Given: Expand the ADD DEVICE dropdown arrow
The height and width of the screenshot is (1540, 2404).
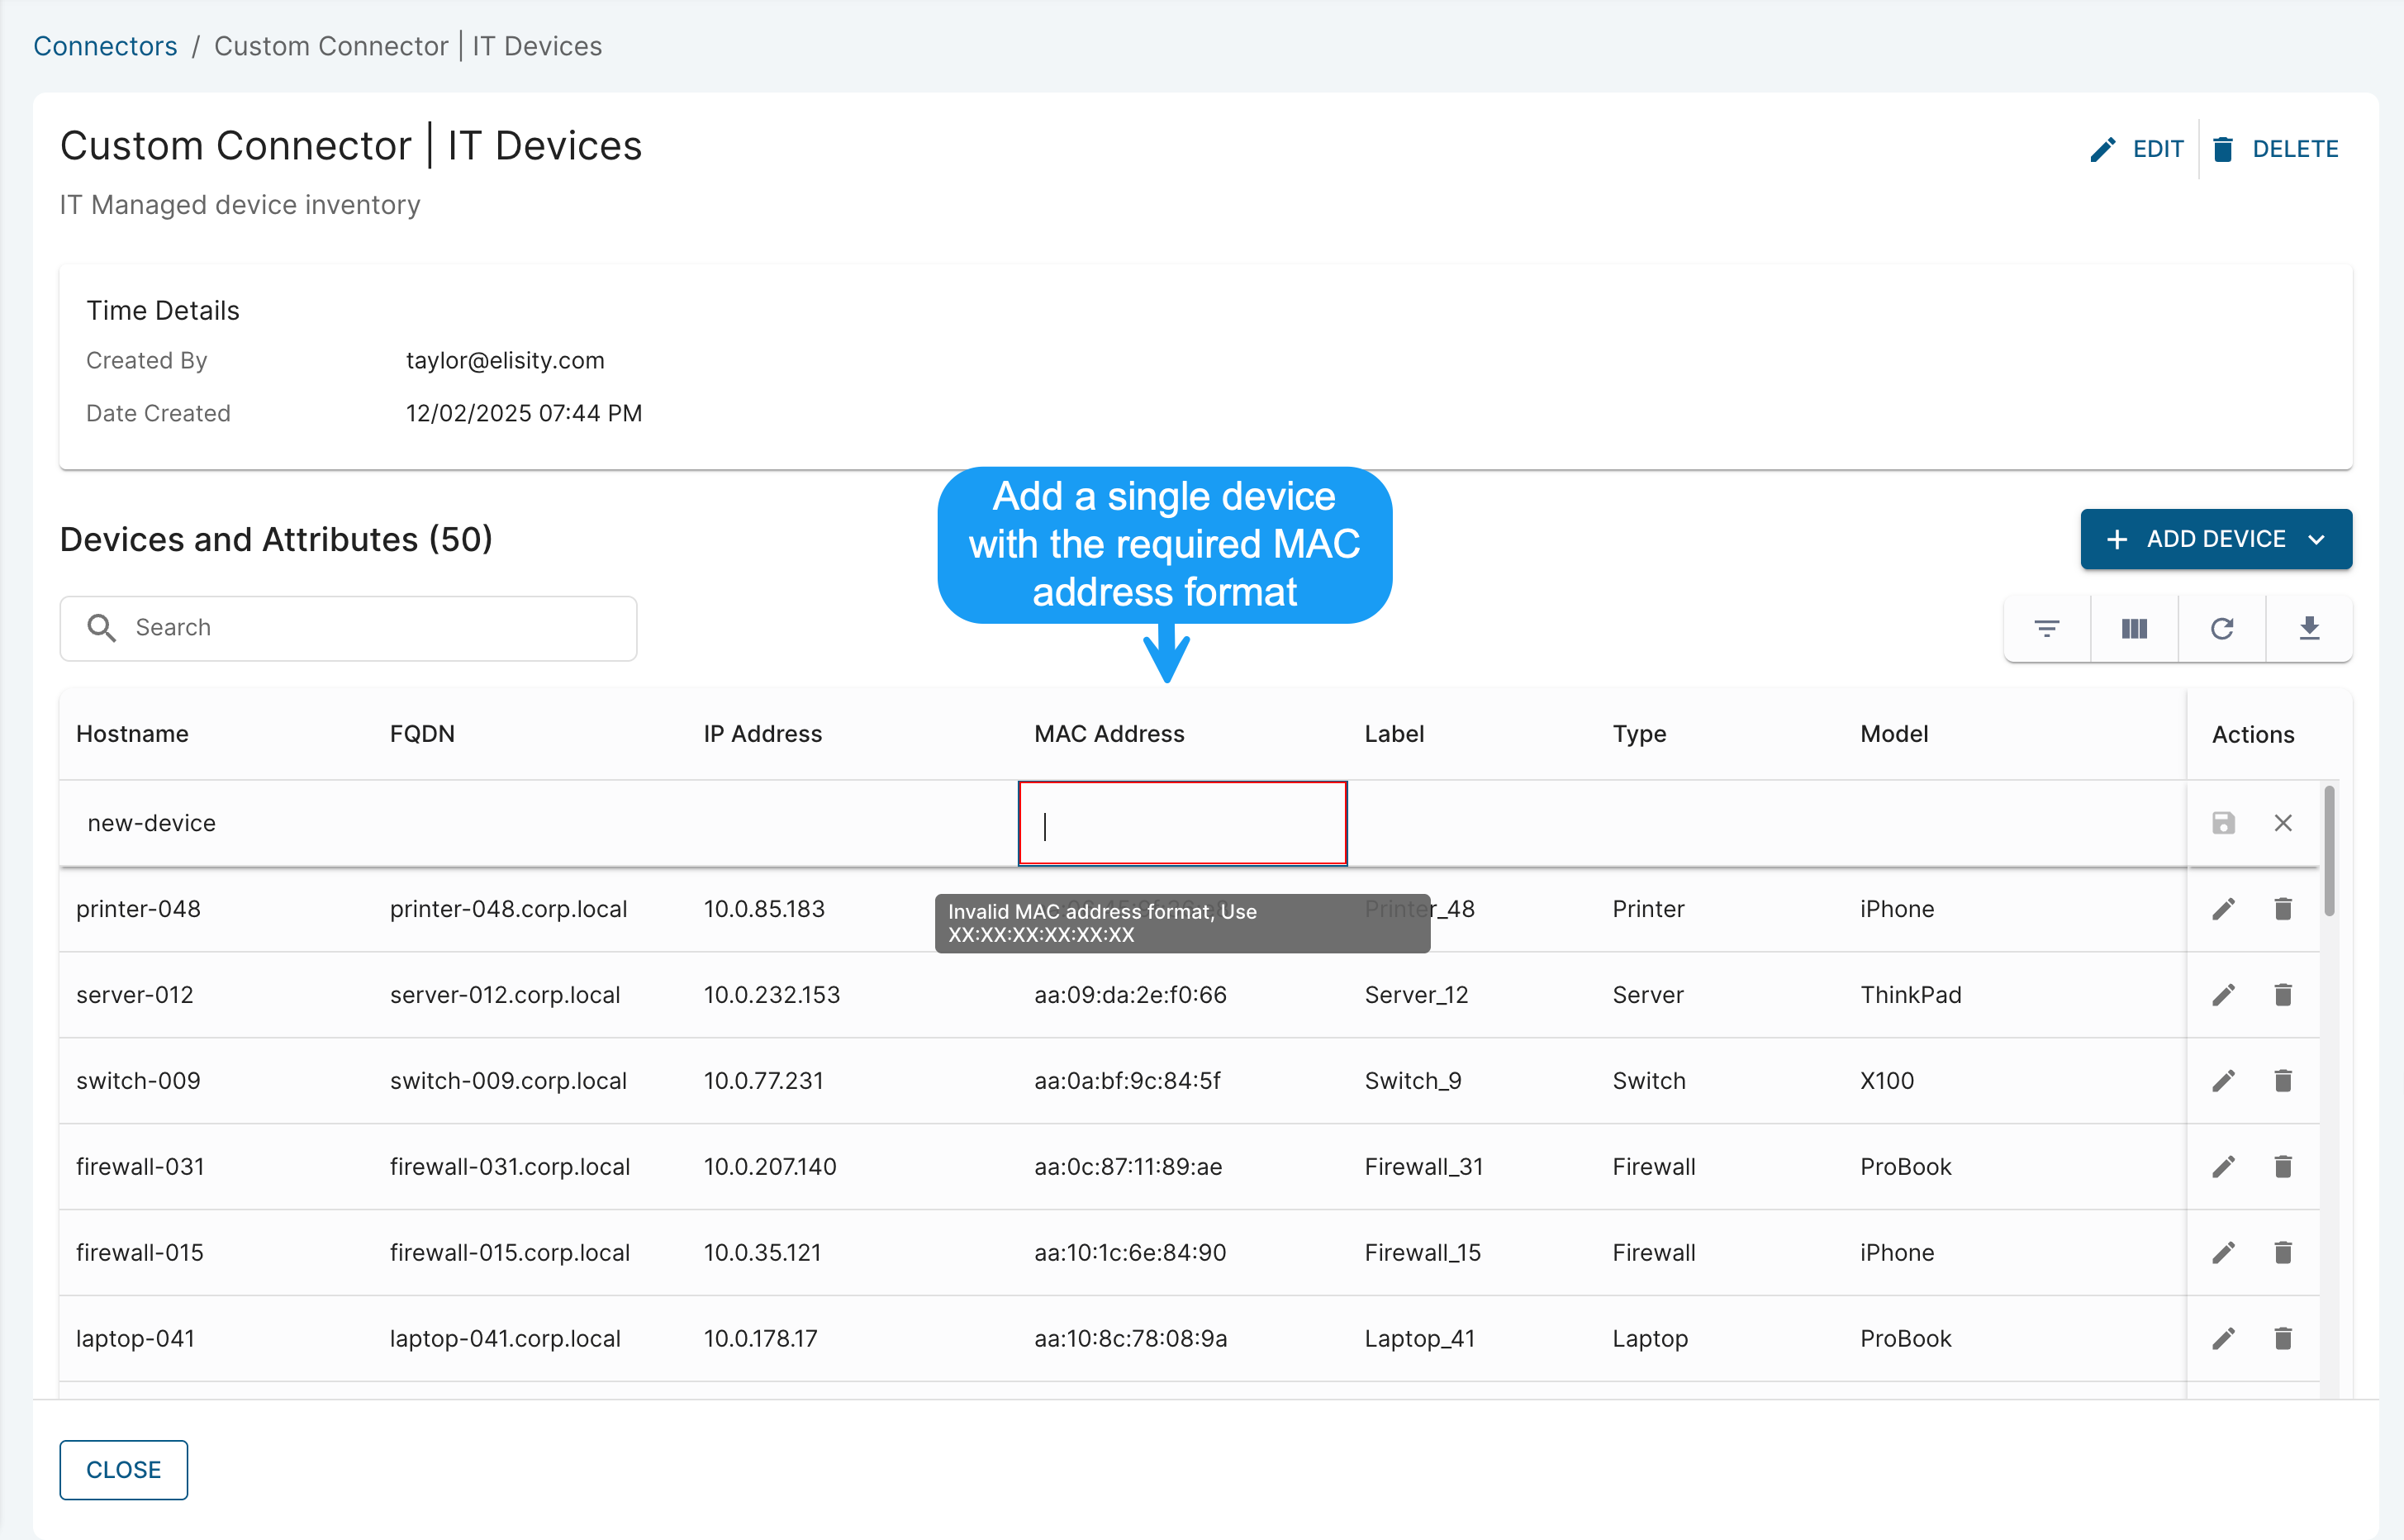Looking at the screenshot, I should 2316,540.
